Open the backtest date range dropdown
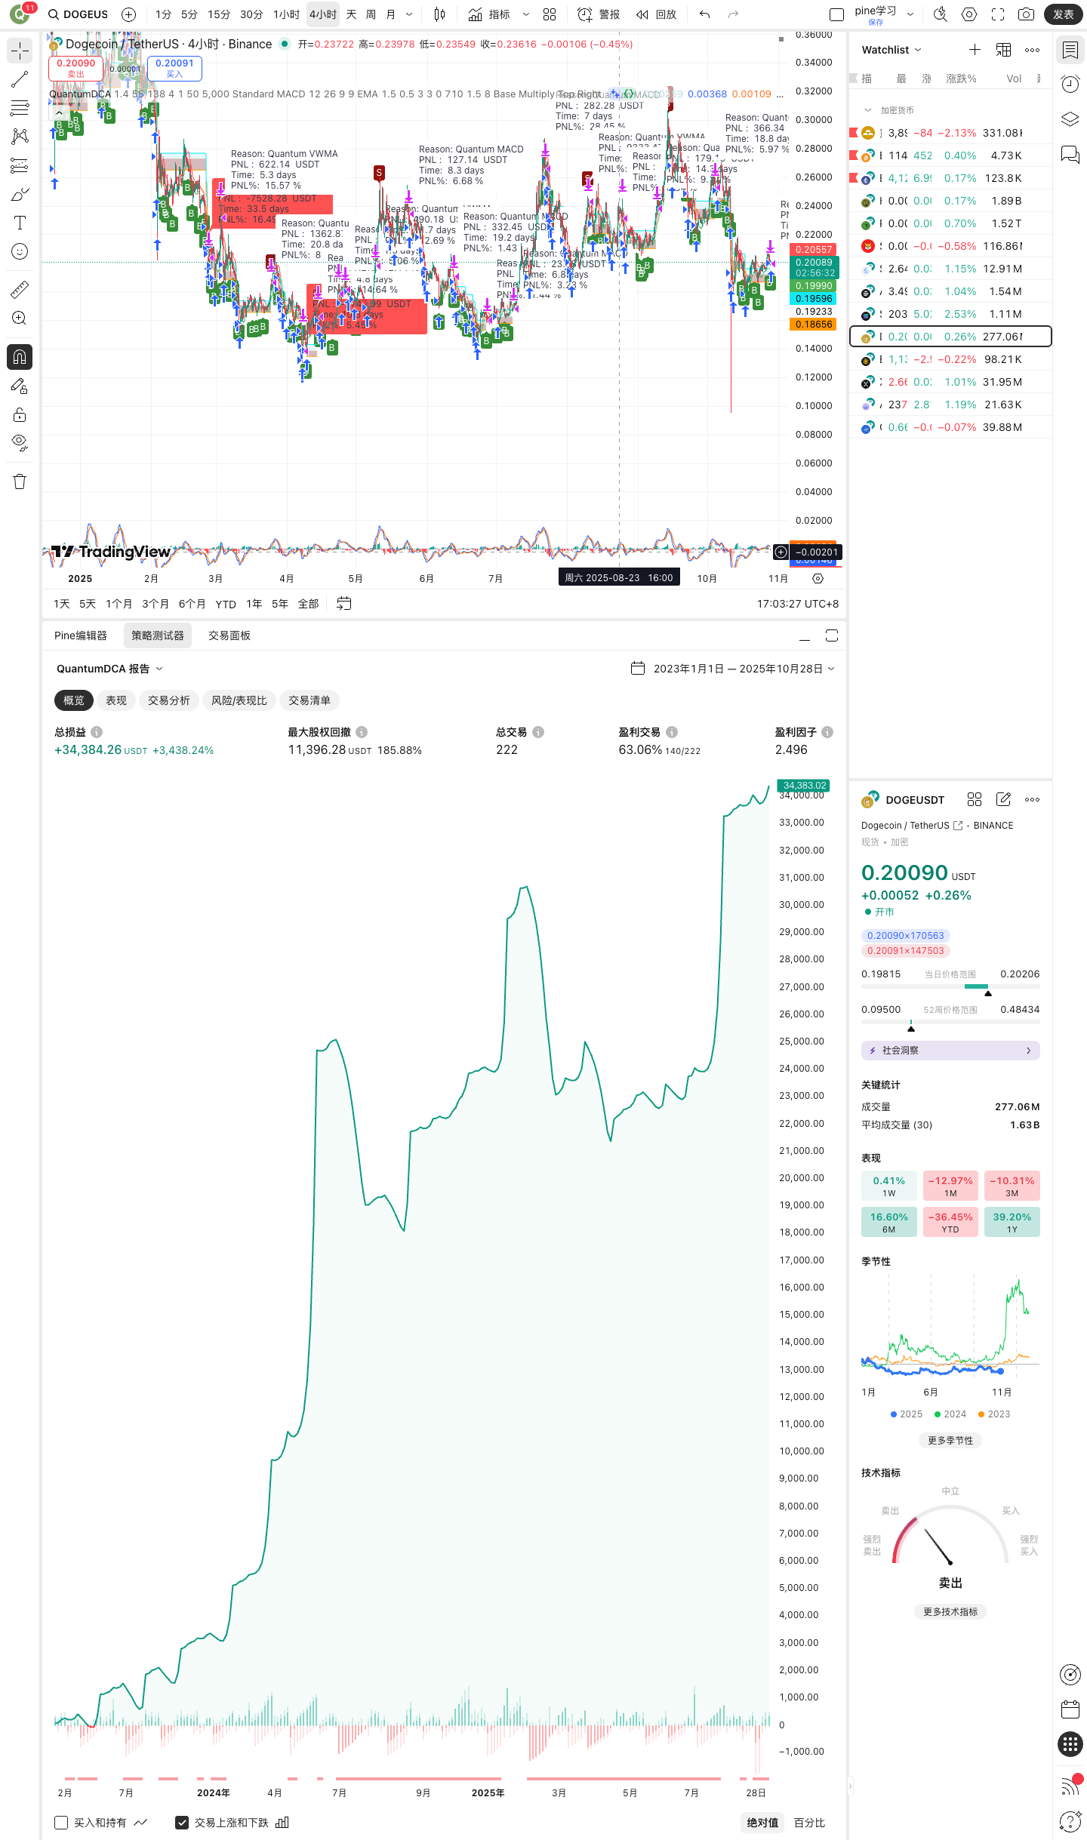Viewport: 1087px width, 1840px height. [733, 669]
